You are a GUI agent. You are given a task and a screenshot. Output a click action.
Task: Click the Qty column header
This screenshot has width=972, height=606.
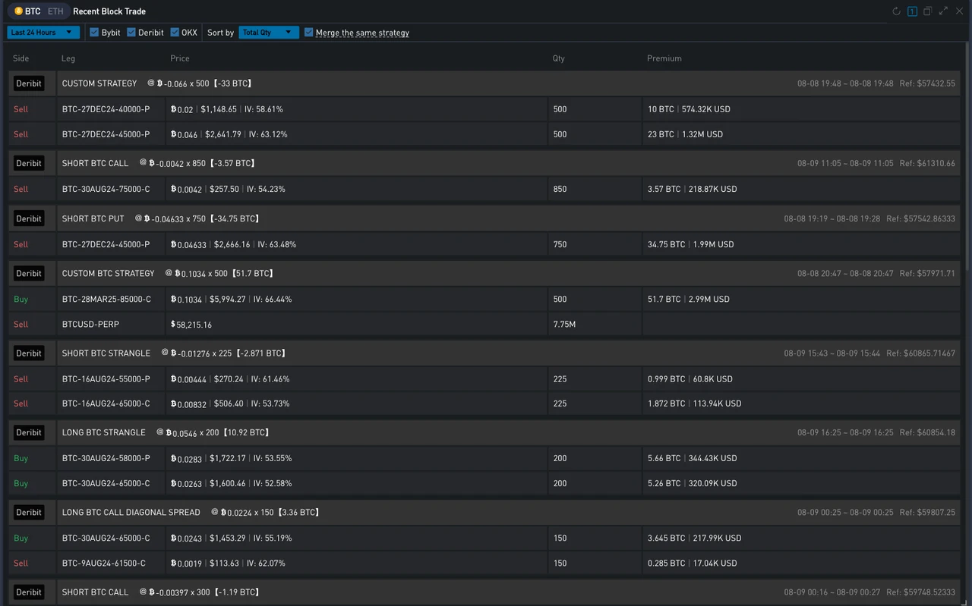[559, 58]
